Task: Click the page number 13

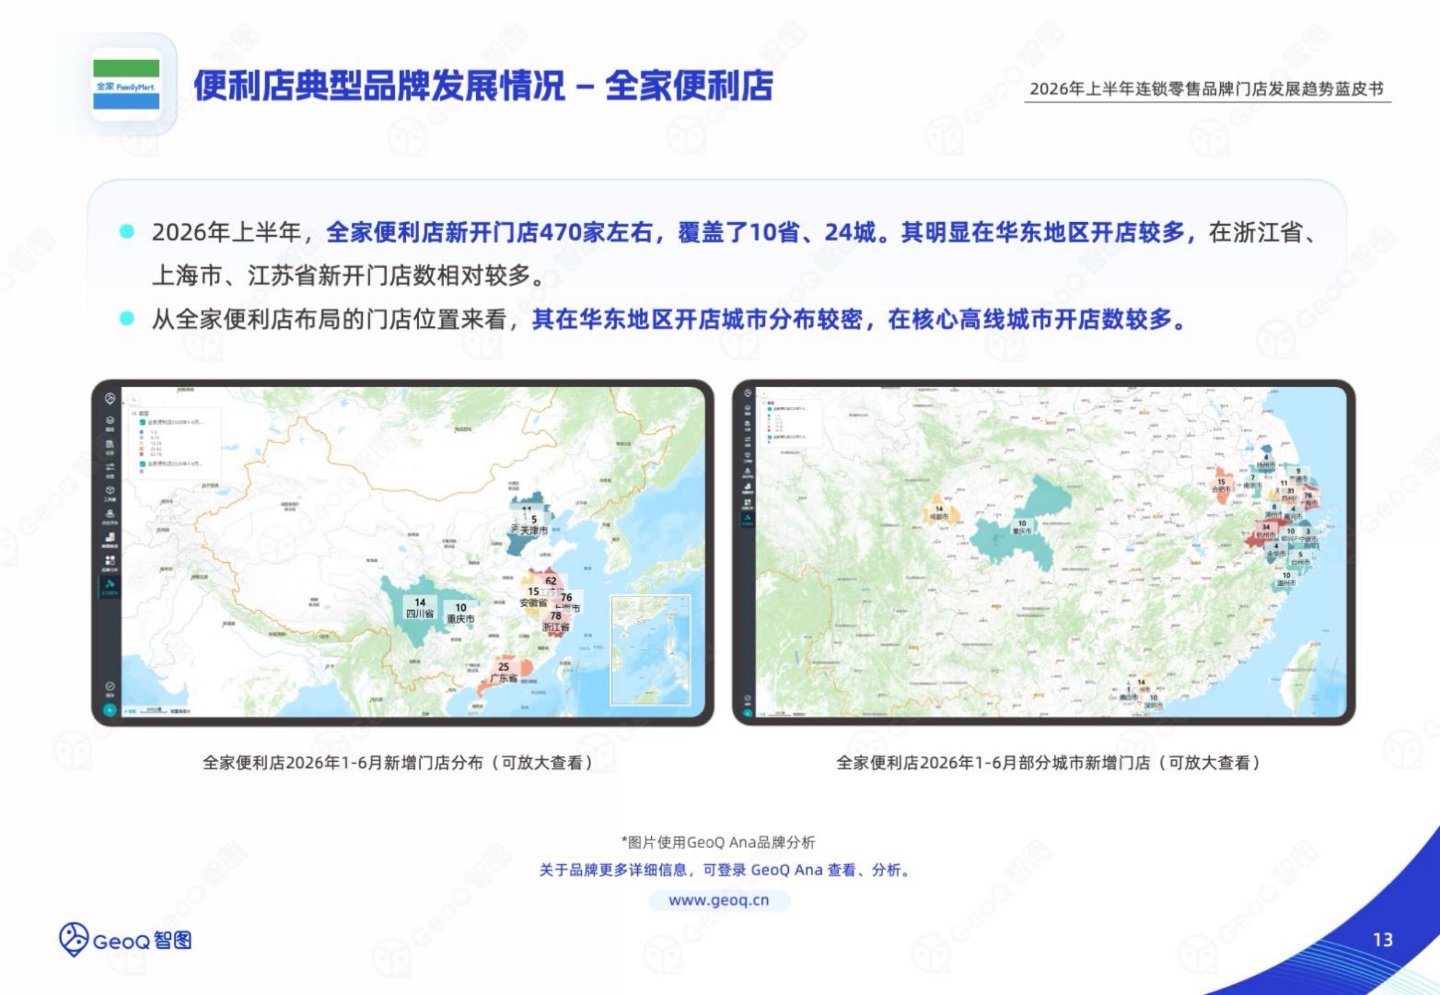Action: [1383, 940]
